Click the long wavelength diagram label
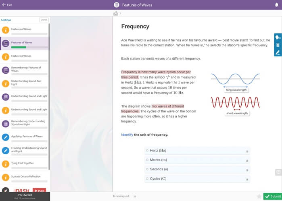This screenshot has height=201, width=282. pyautogui.click(x=236, y=90)
